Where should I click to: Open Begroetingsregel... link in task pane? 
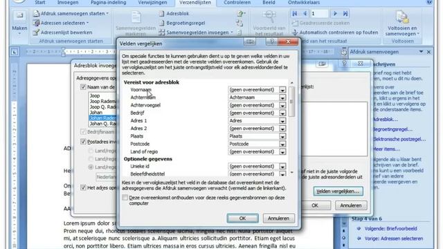pos(392,129)
